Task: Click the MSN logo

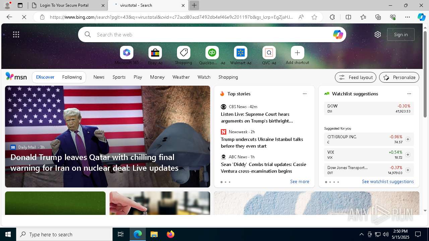Action: [16, 77]
